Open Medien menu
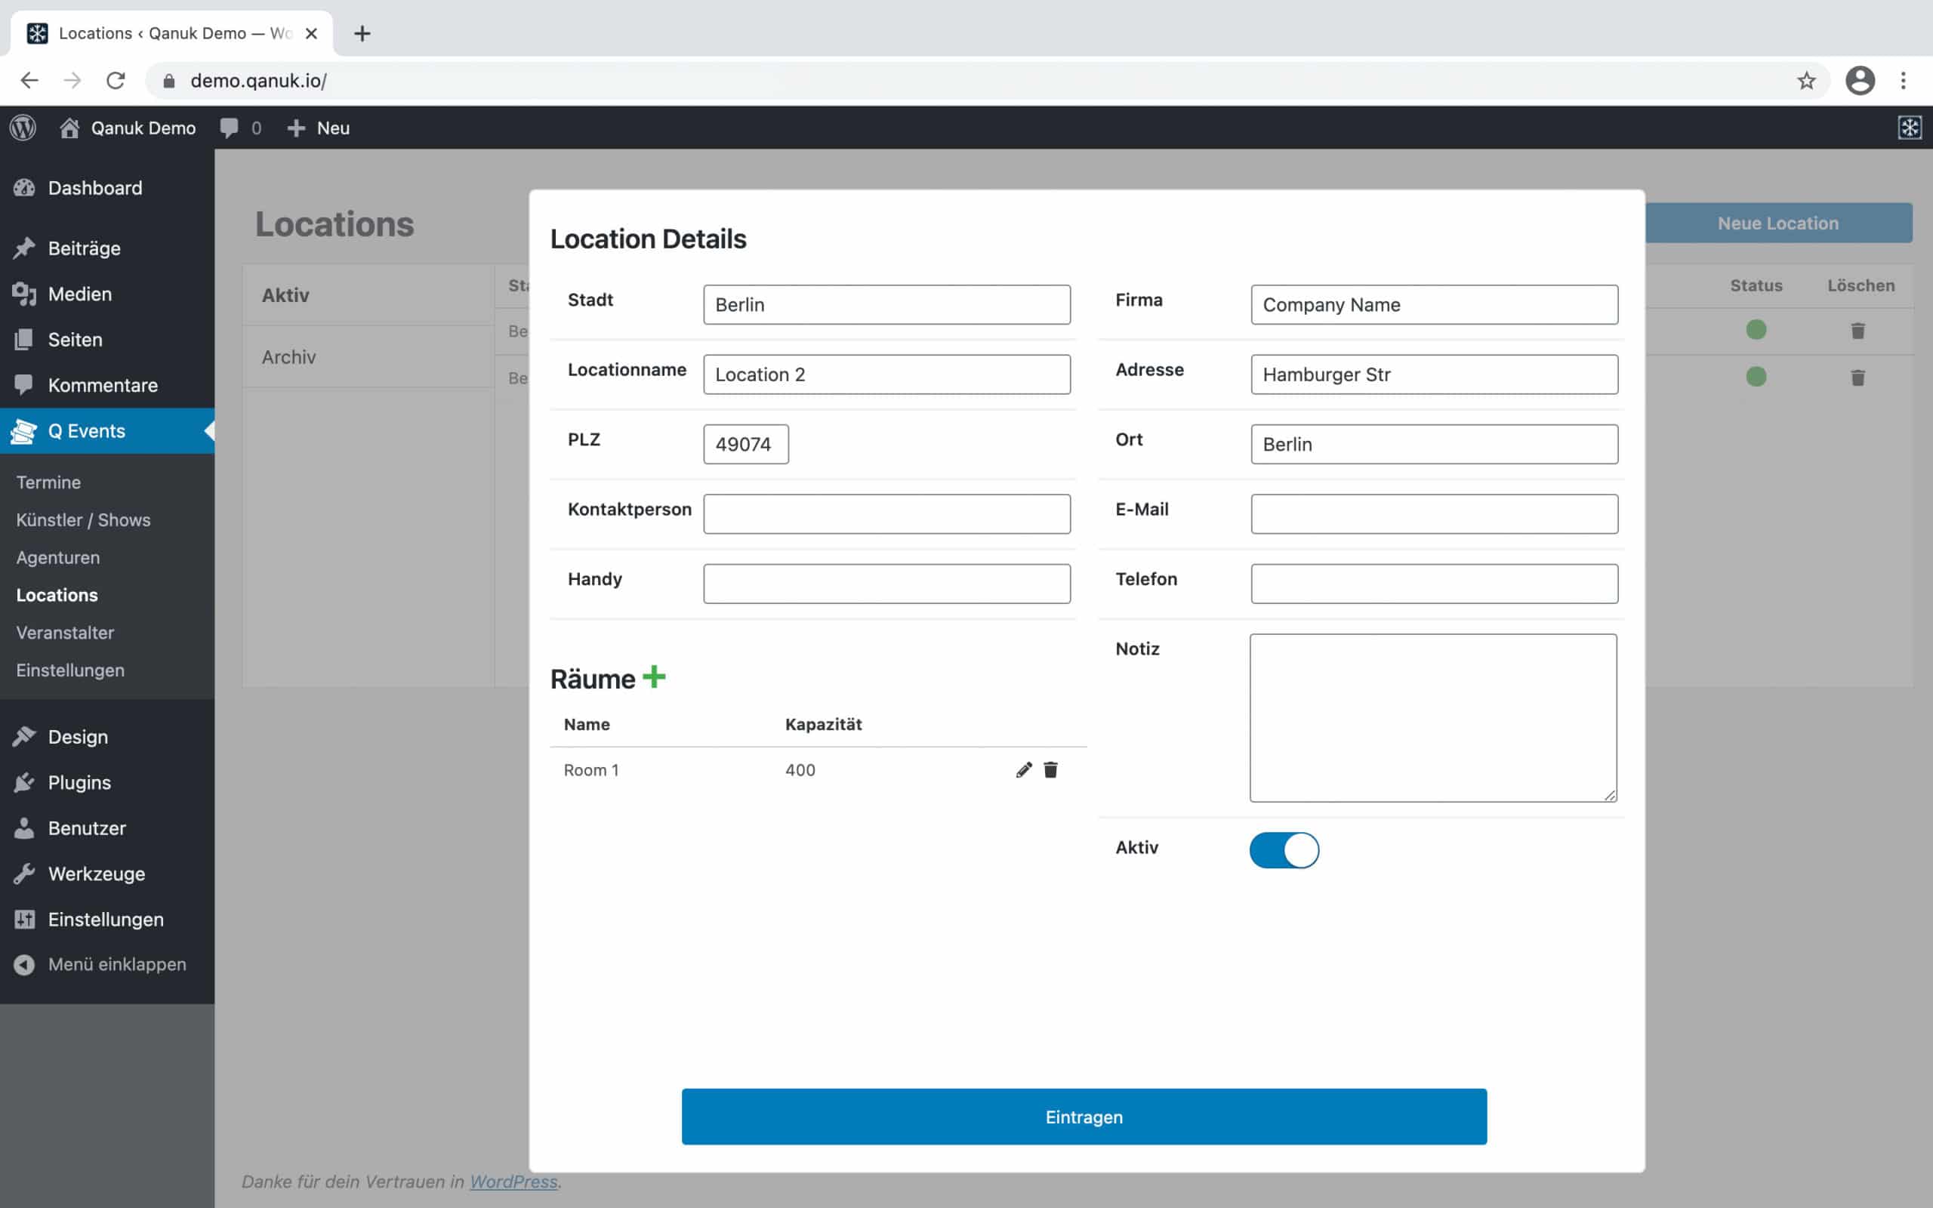1933x1208 pixels. pos(107,294)
